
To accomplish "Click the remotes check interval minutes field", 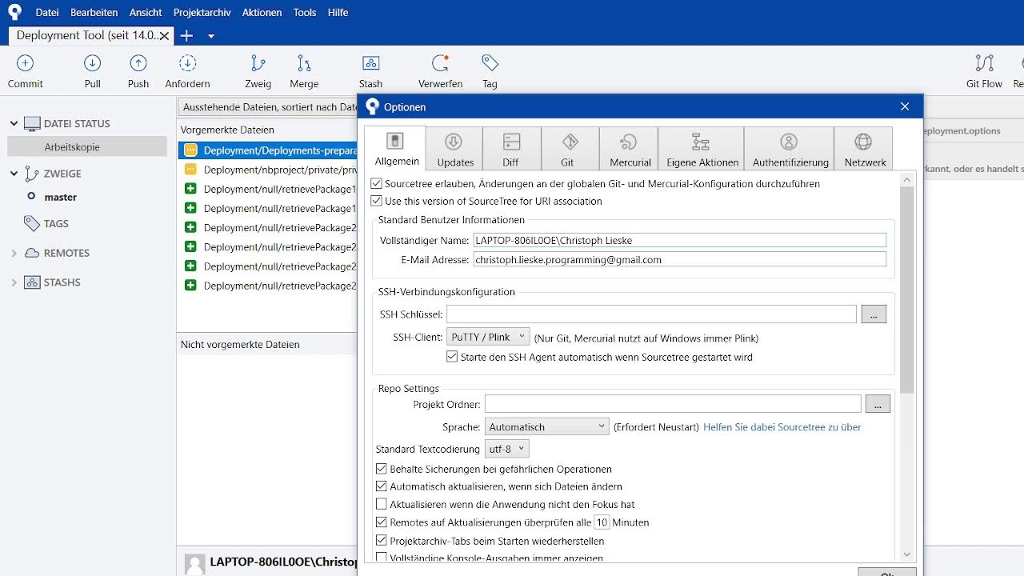I will tap(602, 522).
